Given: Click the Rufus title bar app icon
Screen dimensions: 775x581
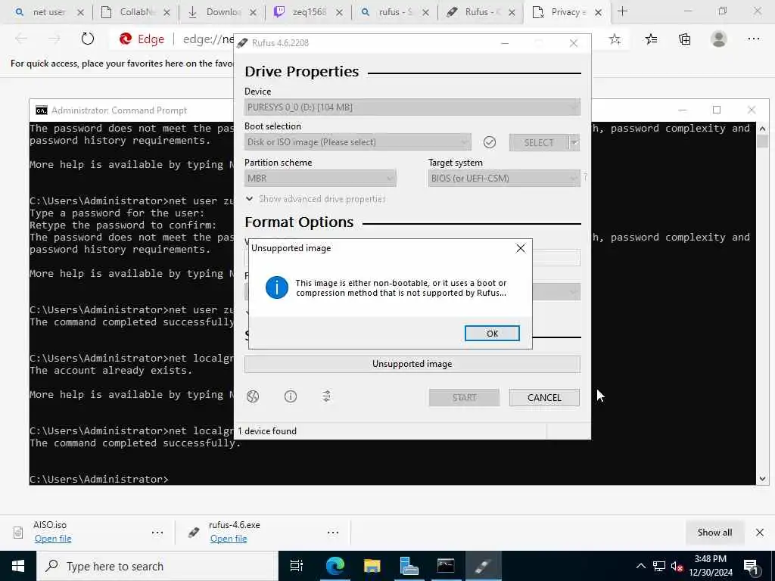Looking at the screenshot, I should point(242,43).
